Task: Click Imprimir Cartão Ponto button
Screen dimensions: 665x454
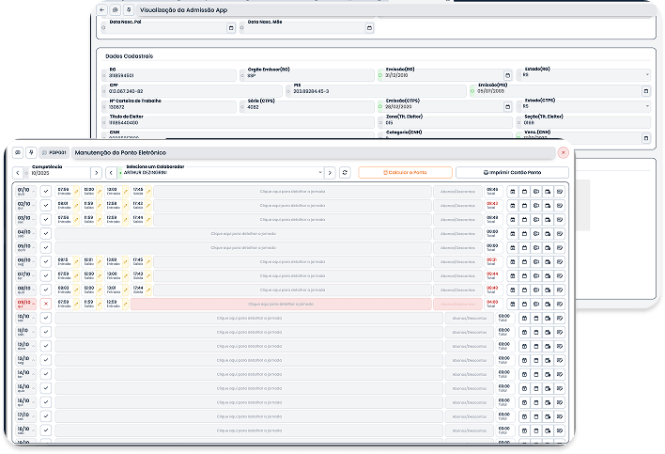Action: (512, 173)
